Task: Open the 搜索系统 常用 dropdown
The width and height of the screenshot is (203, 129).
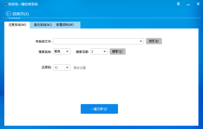Action: click(62, 51)
